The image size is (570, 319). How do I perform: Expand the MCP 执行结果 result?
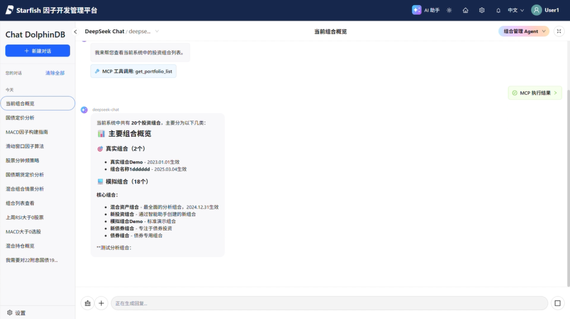point(535,93)
